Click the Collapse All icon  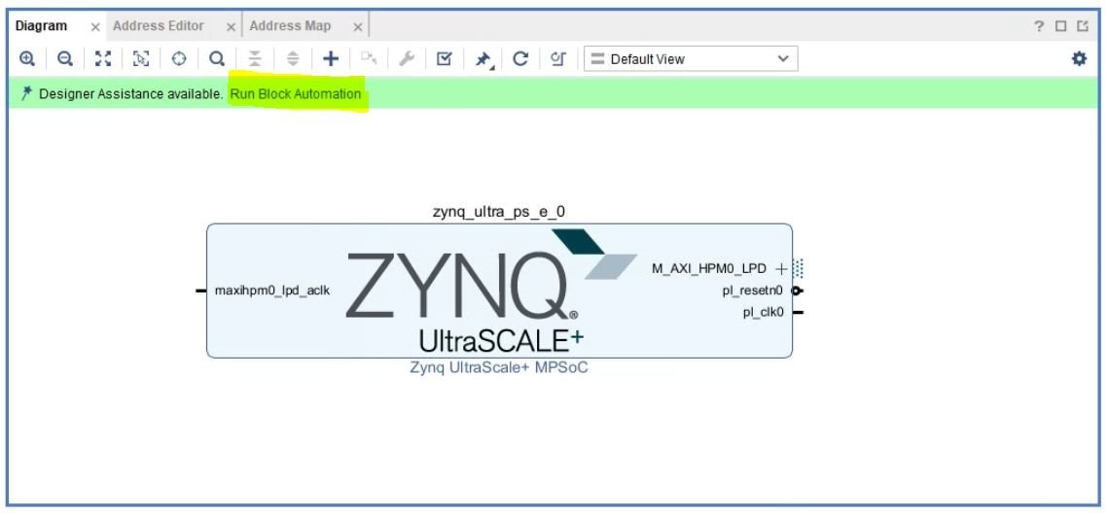point(255,58)
